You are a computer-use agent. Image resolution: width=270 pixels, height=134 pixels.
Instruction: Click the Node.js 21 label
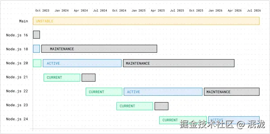[x=17, y=77]
